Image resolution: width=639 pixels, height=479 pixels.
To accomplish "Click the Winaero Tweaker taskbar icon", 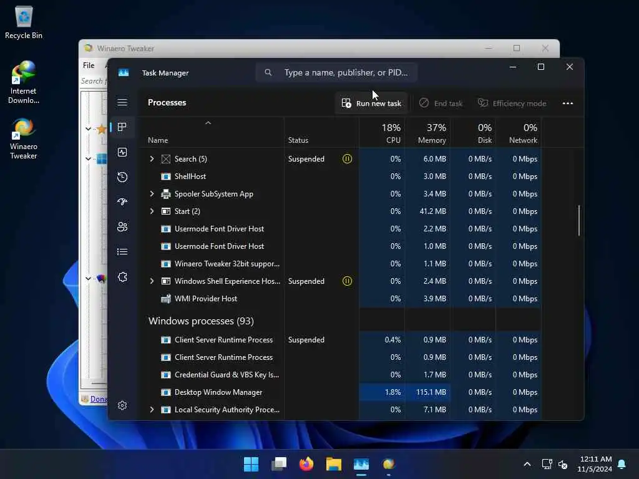I will tap(389, 464).
